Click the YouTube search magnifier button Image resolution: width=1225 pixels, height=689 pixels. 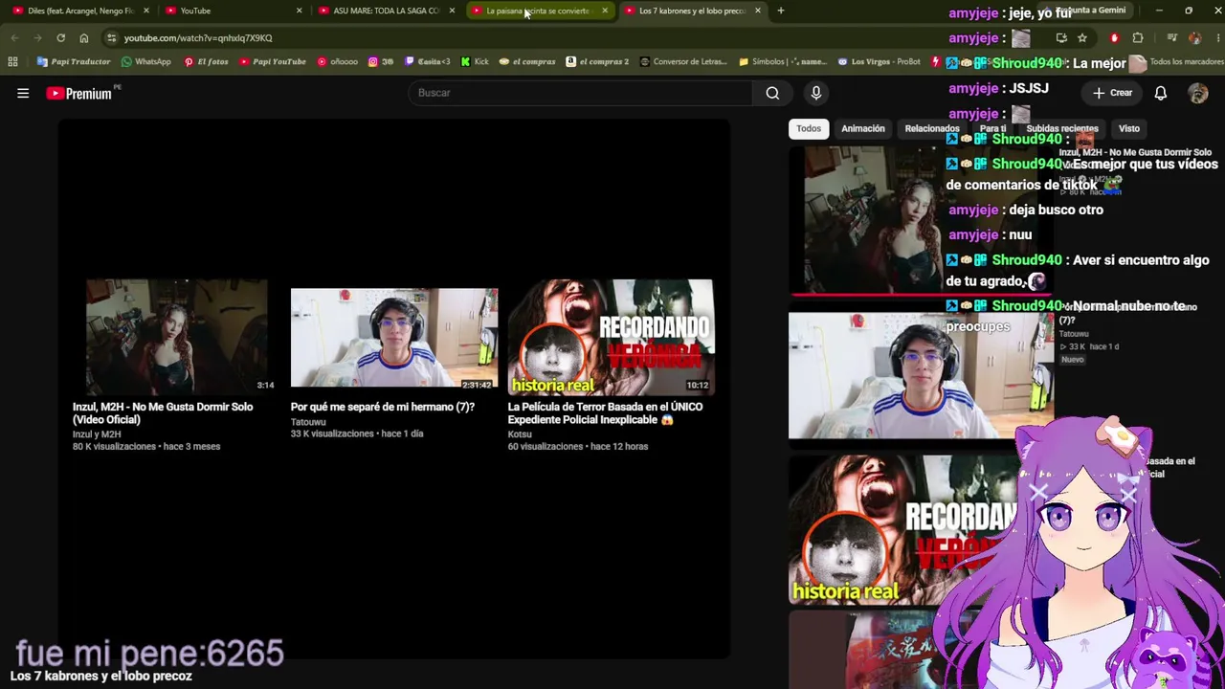(772, 93)
